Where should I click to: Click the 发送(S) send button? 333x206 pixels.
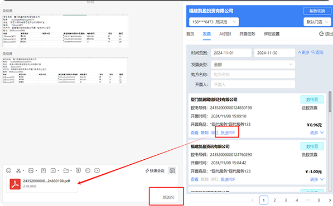[168, 197]
